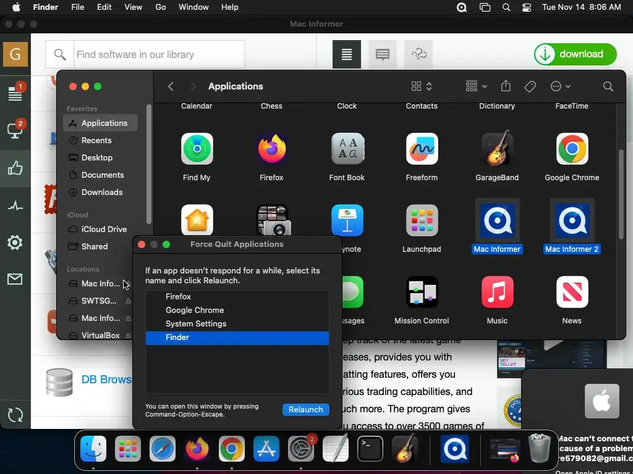Open the File menu

click(77, 7)
